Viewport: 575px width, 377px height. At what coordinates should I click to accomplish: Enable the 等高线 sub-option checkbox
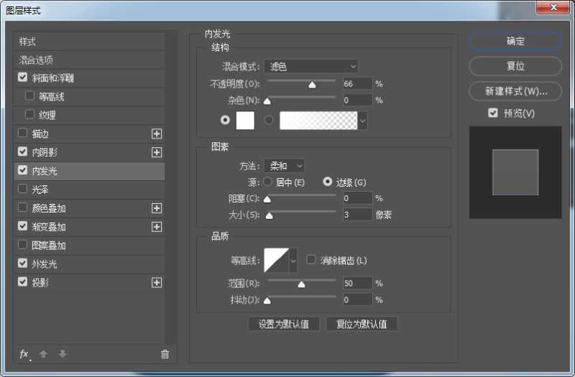coord(29,96)
